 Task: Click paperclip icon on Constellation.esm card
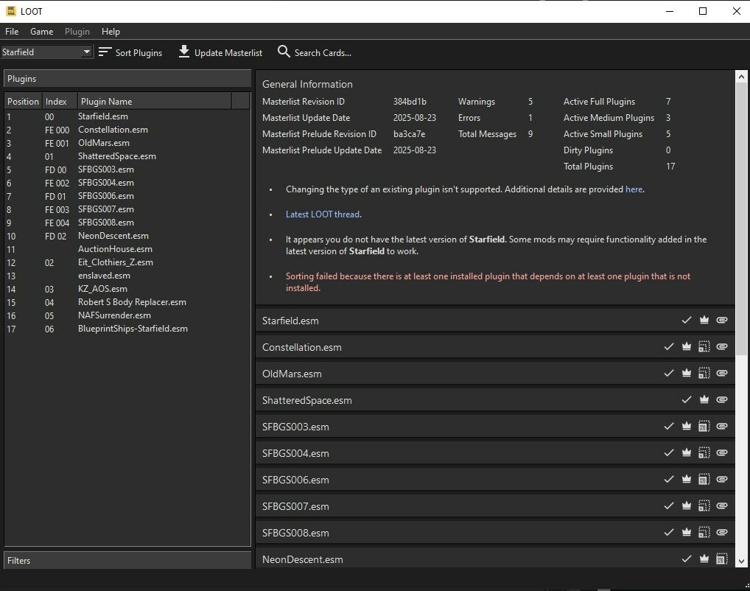coord(722,346)
